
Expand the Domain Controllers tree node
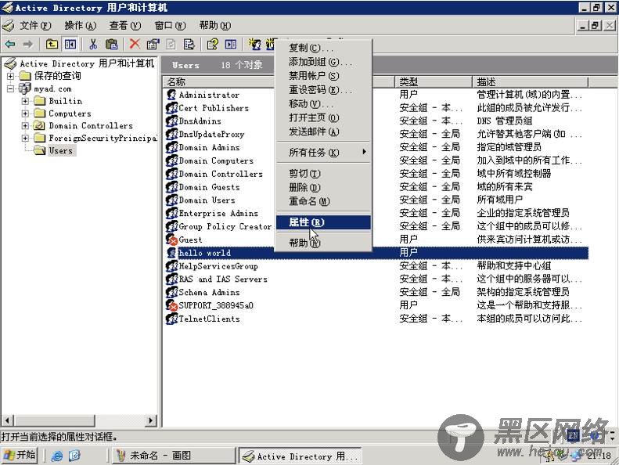pos(25,125)
